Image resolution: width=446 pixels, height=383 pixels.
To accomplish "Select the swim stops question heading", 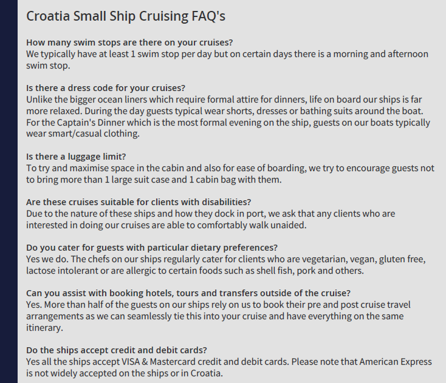I will tap(129, 42).
